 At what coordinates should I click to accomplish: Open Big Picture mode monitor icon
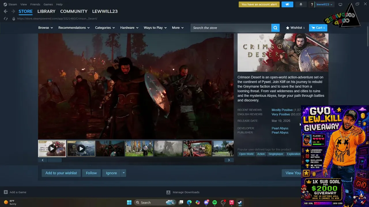[340, 4]
